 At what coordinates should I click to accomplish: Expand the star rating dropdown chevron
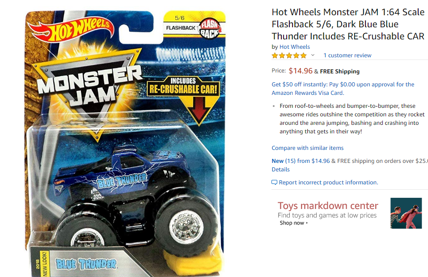(313, 55)
